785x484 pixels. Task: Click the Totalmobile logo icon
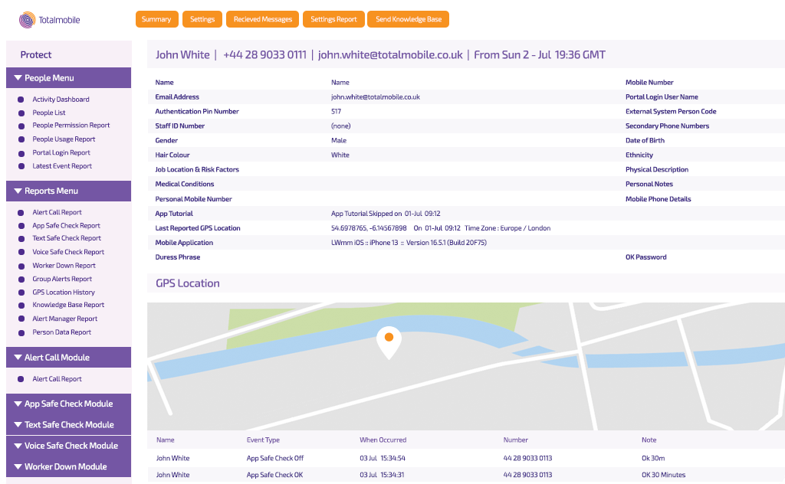27,20
